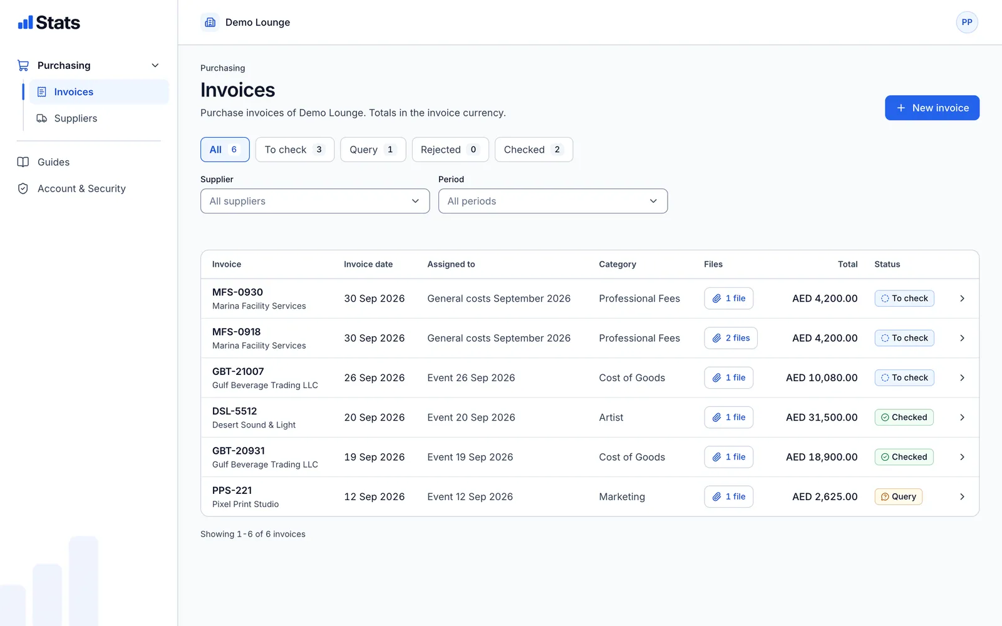Click the Demo Lounge building icon
This screenshot has width=1002, height=626.
[210, 23]
